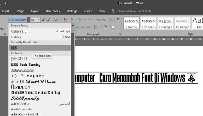
Task: Select Calibri Light headings font
Action: point(40,31)
